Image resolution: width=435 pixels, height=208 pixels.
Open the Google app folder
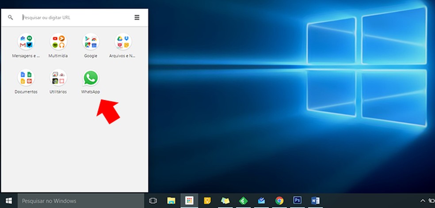point(91,42)
